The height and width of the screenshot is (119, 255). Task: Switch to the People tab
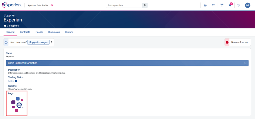pos(39,32)
